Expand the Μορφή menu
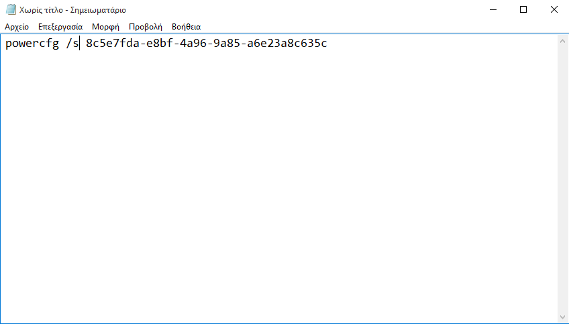The width and height of the screenshot is (569, 324). point(105,27)
